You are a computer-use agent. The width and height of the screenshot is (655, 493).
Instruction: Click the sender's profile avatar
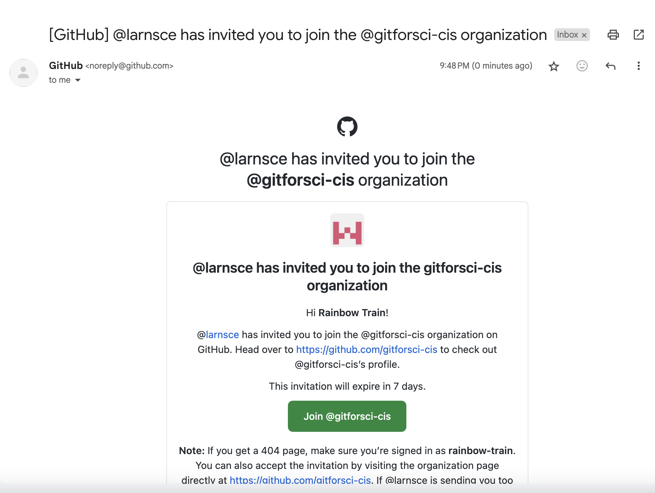(x=23, y=72)
